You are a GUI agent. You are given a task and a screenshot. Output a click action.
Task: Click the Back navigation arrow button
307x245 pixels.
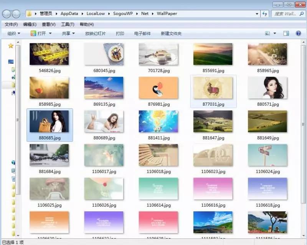tap(7, 14)
